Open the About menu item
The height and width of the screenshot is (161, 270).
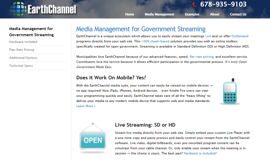(x=215, y=15)
